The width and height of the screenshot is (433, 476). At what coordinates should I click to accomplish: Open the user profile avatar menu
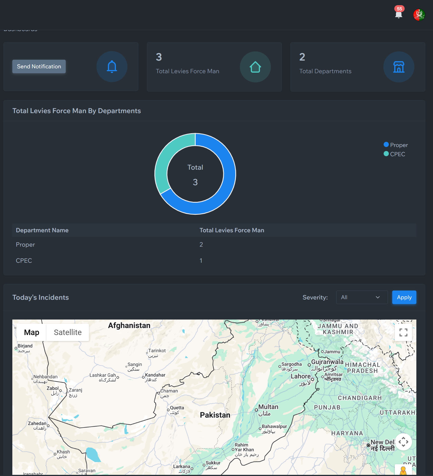click(419, 15)
